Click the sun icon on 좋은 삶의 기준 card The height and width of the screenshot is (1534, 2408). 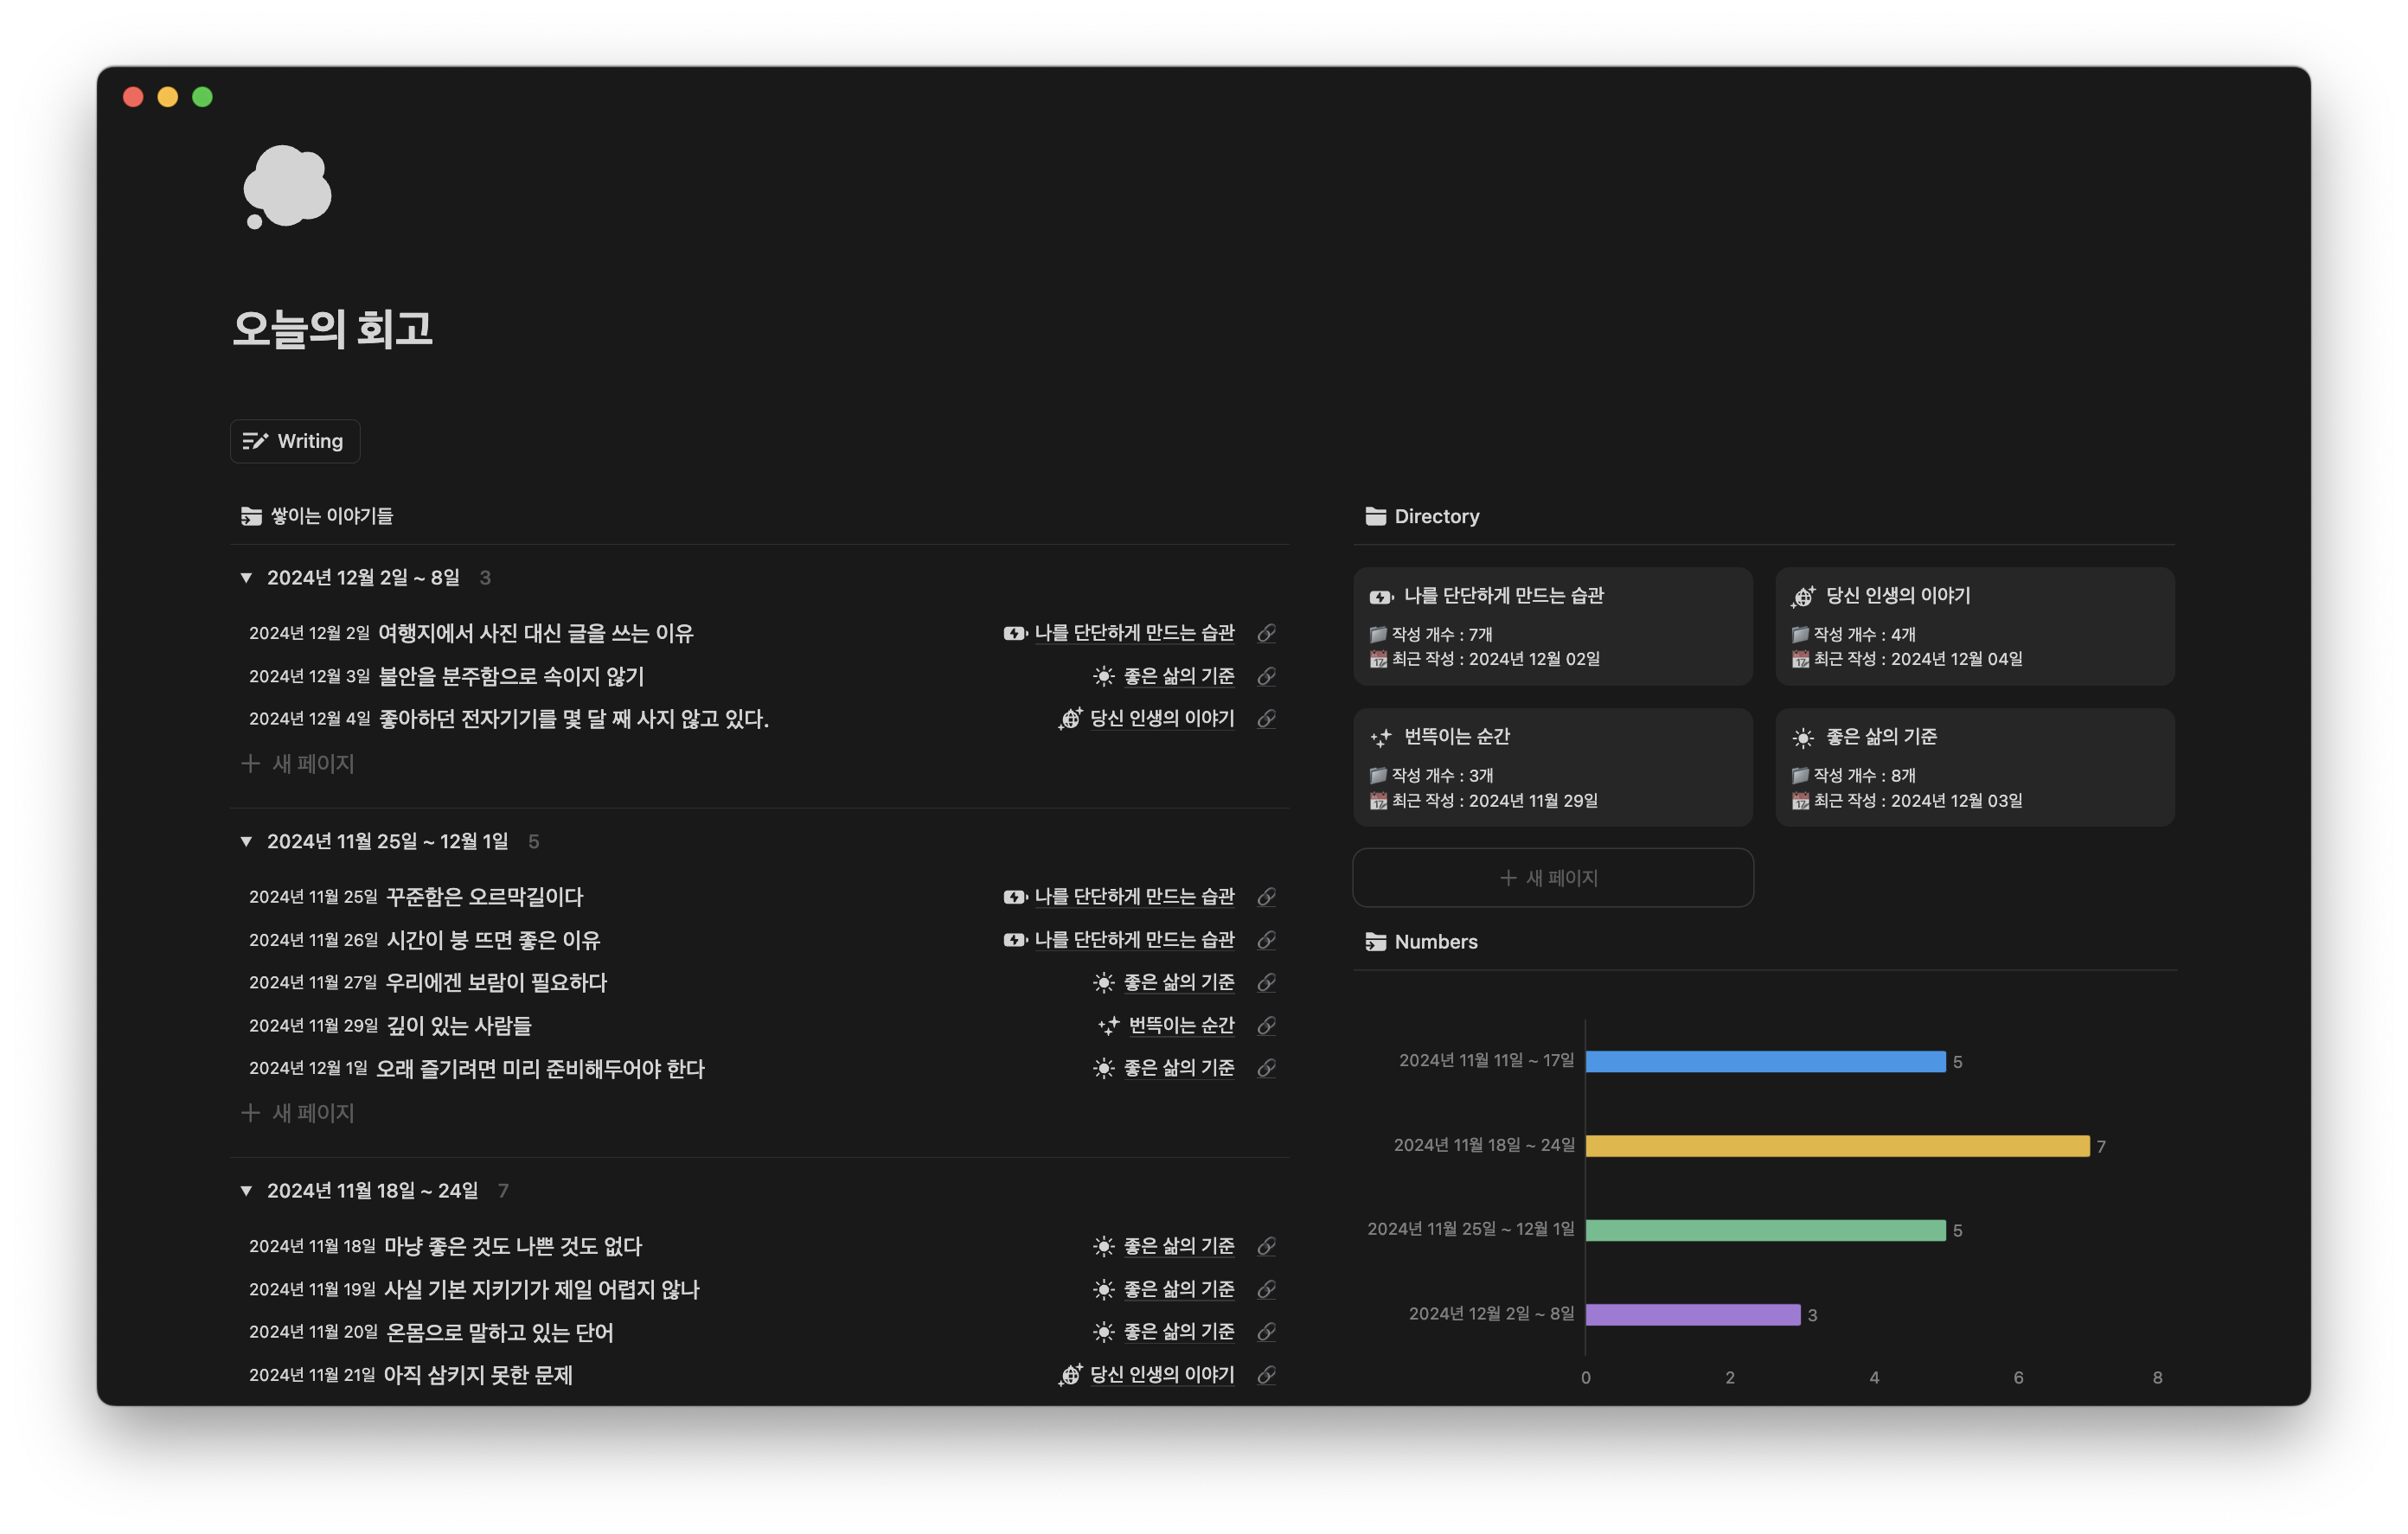click(x=1802, y=738)
